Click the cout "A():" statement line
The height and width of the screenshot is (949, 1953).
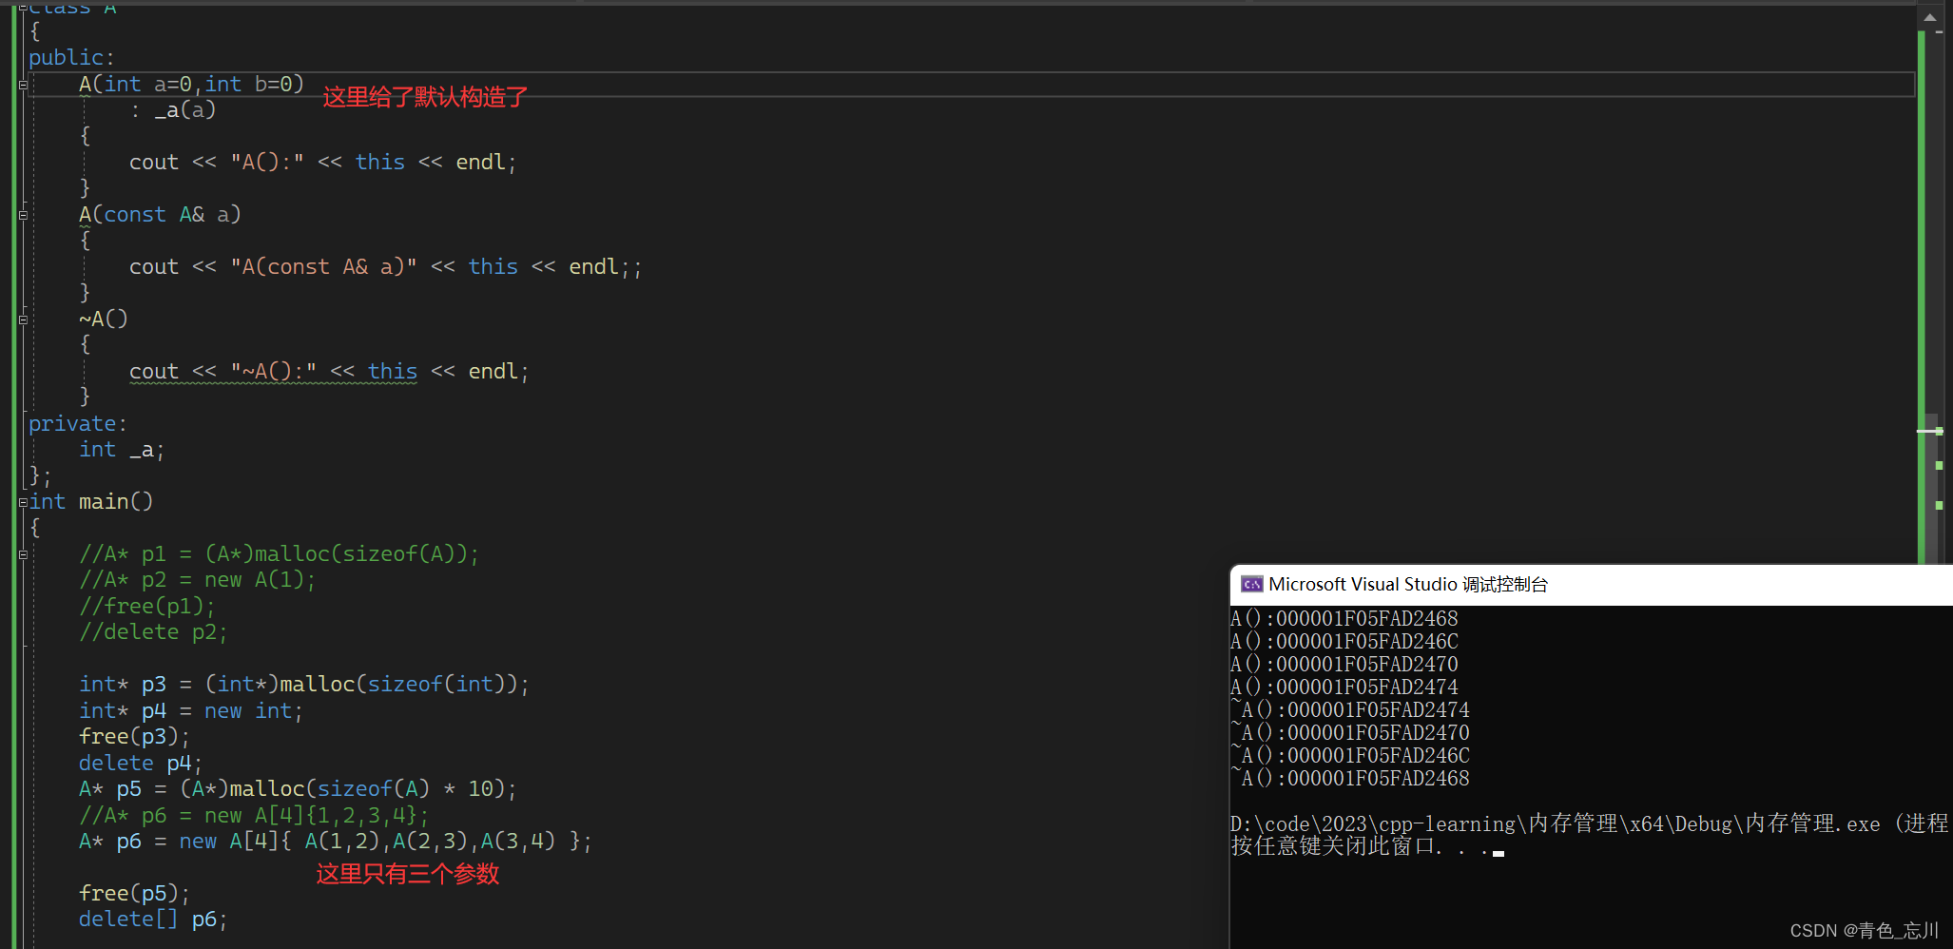pyautogui.click(x=323, y=163)
